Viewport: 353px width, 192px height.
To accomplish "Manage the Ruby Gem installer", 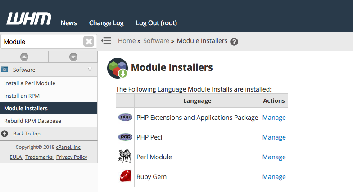I will click(274, 177).
